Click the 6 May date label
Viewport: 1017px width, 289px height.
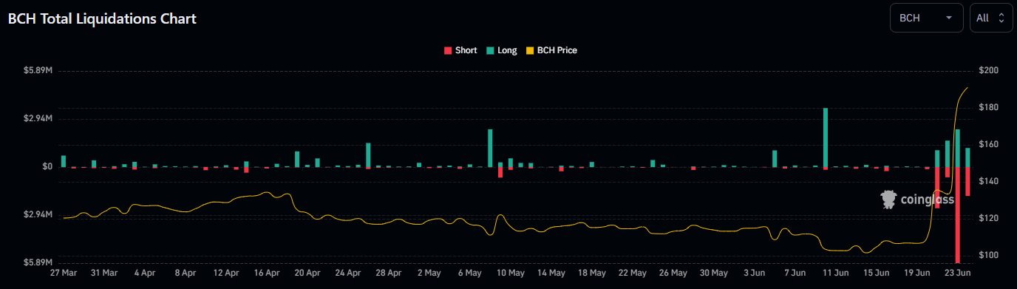[470, 273]
